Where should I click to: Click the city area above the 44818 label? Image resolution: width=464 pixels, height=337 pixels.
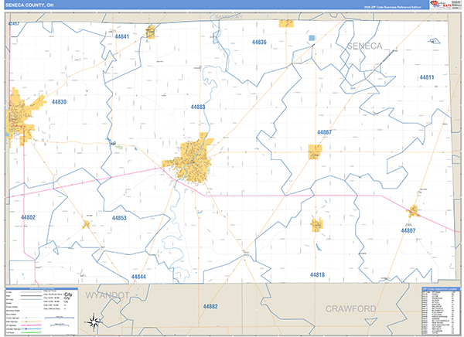click(316, 225)
